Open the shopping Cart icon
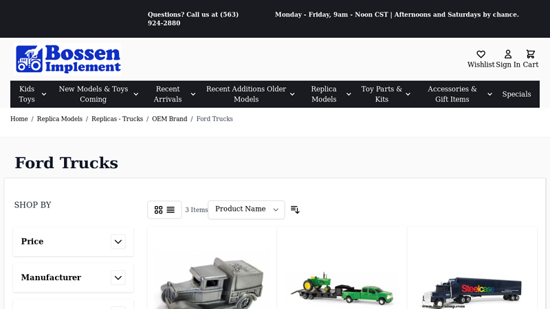The height and width of the screenshot is (309, 550). (x=530, y=54)
